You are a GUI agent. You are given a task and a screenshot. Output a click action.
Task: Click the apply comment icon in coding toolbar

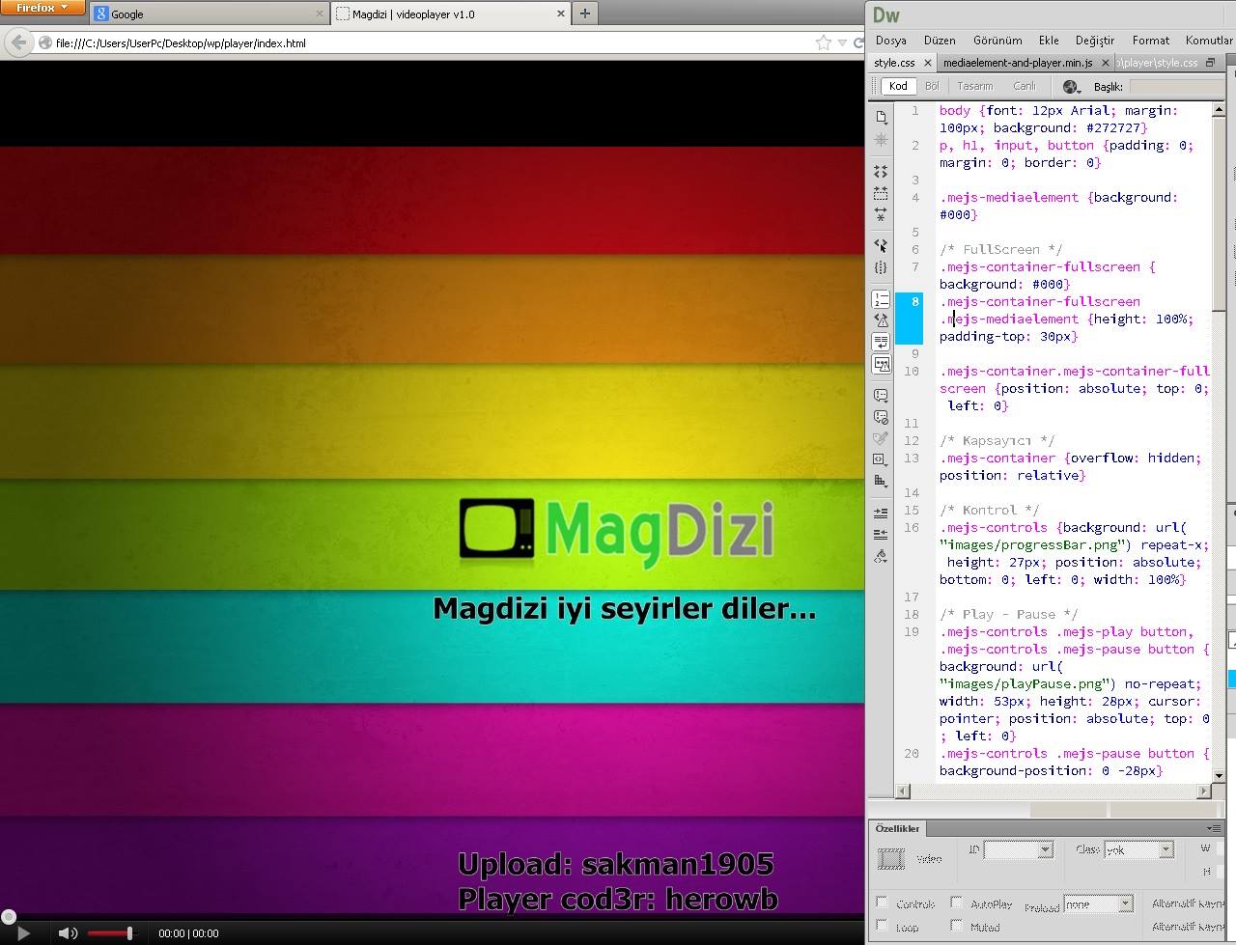pos(881,396)
